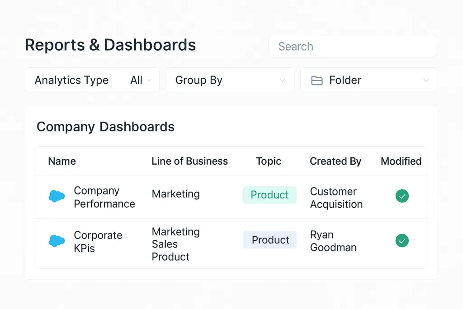Click the Topic column header

(x=269, y=162)
